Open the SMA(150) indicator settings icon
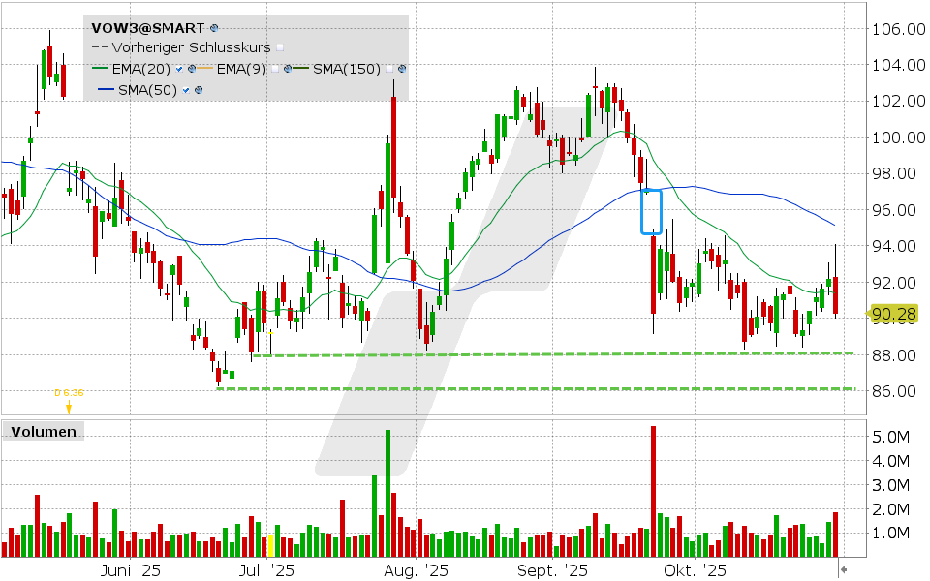 402,69
